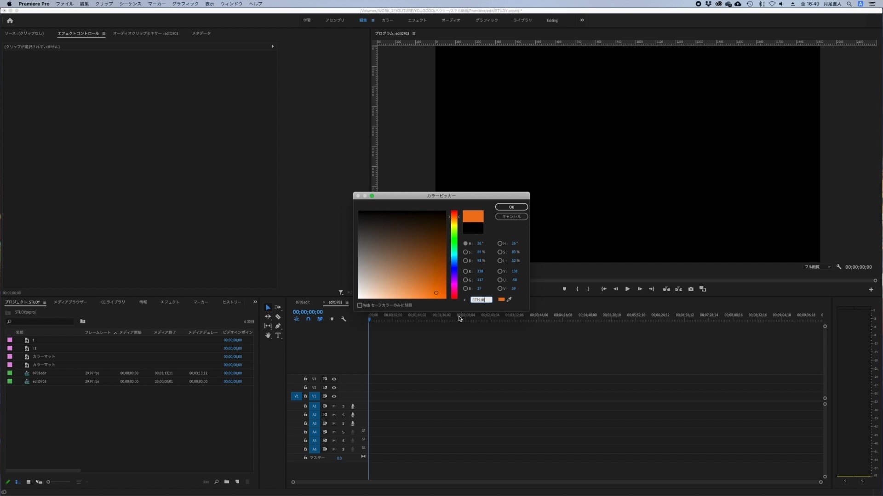Viewport: 883px width, 496px height.
Task: Select the Type tool
Action: pos(278,336)
